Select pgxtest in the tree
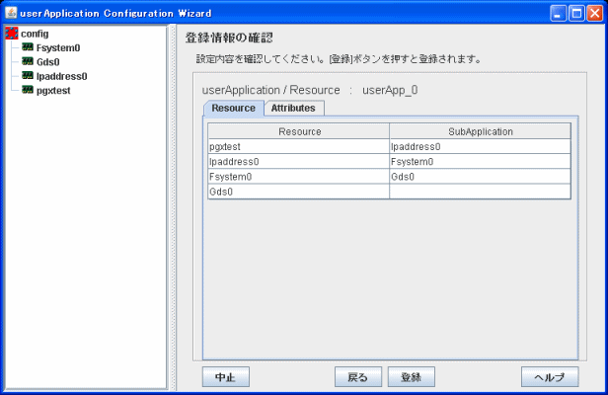608x395 pixels. pos(53,91)
